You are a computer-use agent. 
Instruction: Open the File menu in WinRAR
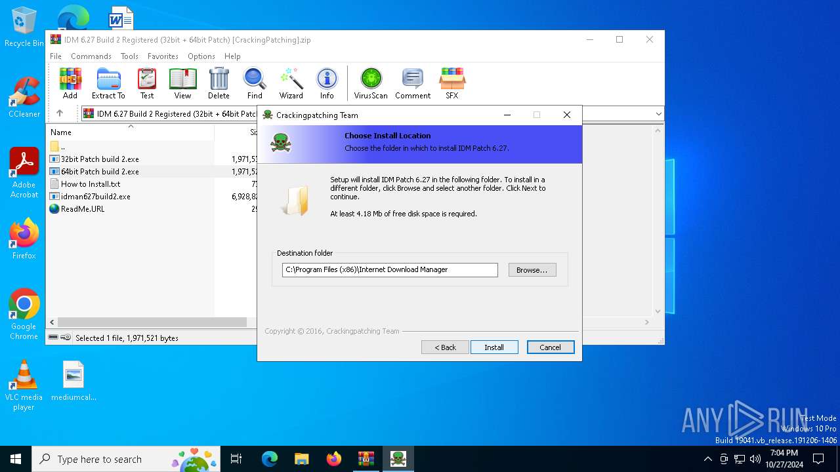click(x=56, y=56)
